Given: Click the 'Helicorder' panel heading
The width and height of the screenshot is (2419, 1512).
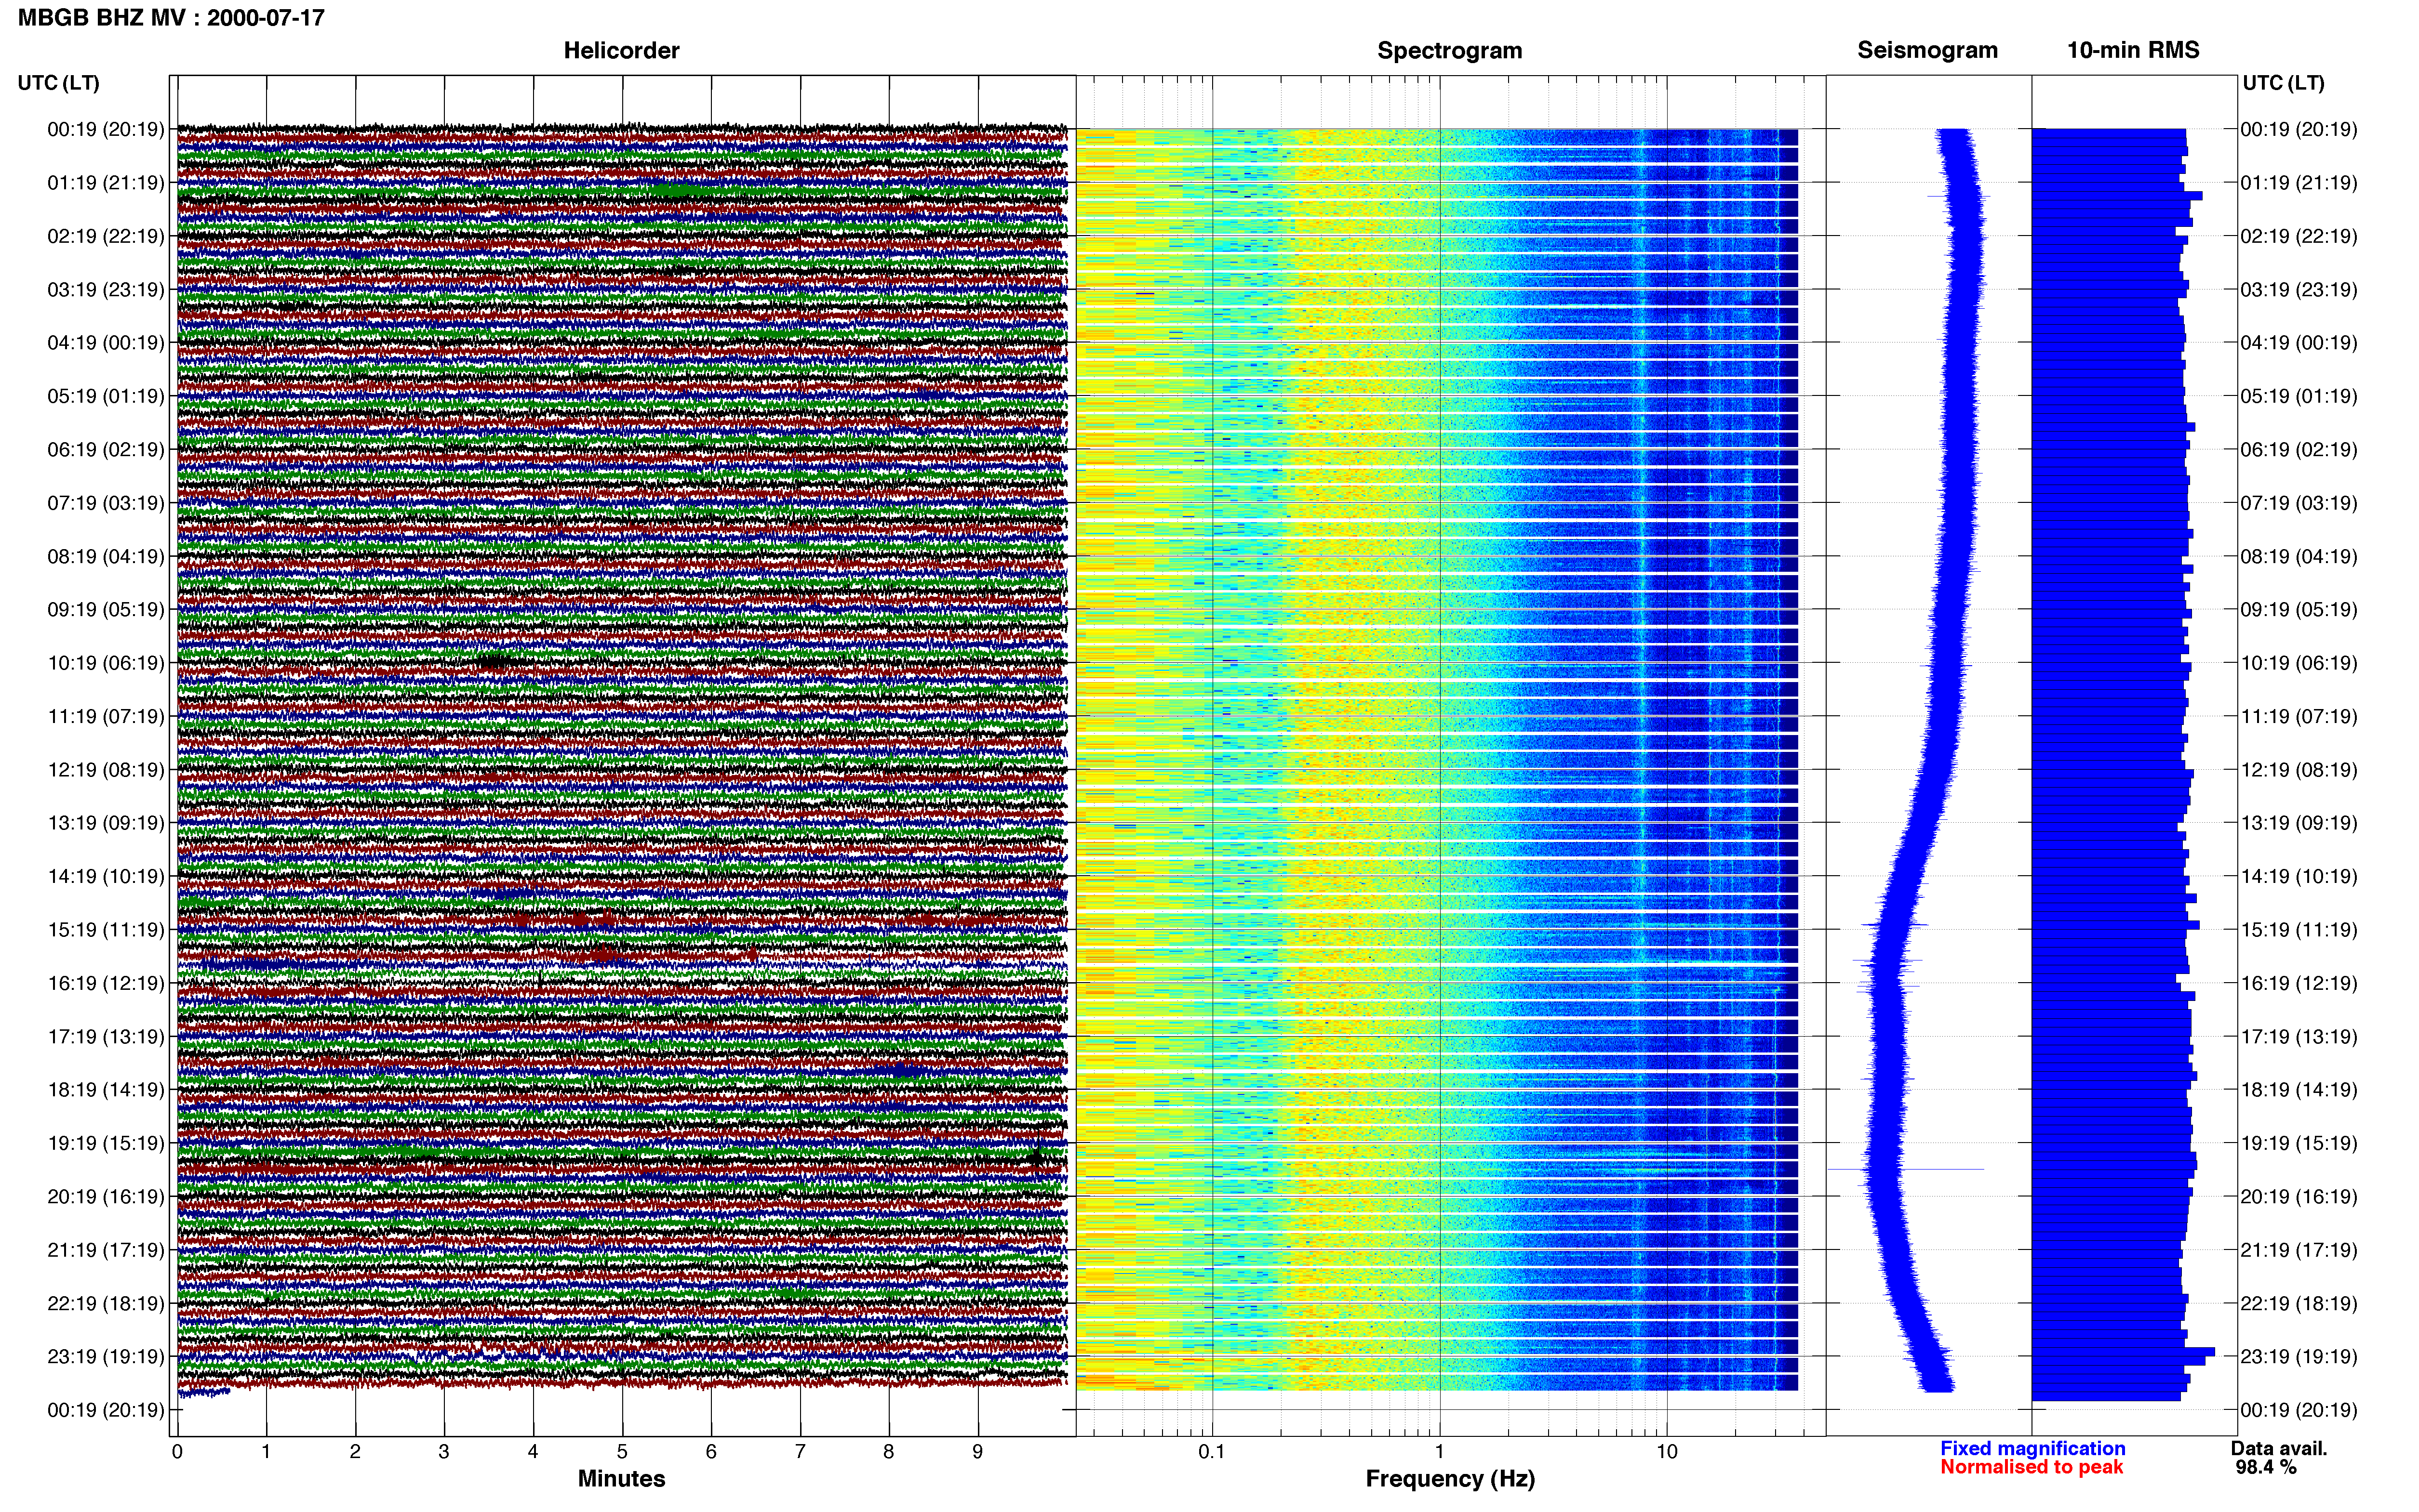Looking at the screenshot, I should click(621, 50).
